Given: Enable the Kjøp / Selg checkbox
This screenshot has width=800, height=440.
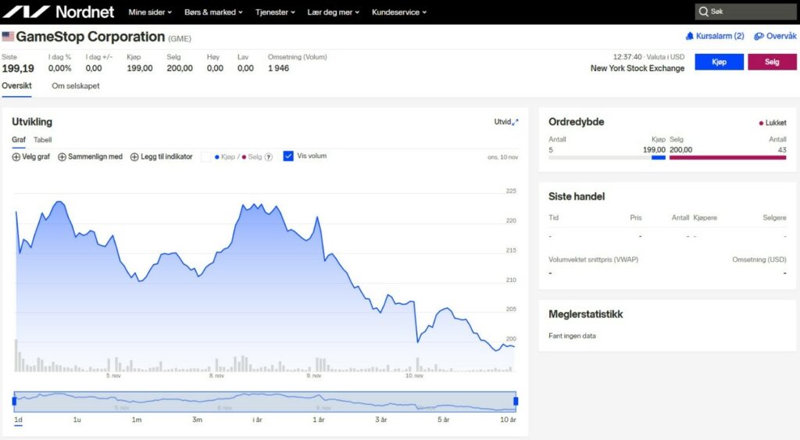Looking at the screenshot, I should [x=205, y=157].
